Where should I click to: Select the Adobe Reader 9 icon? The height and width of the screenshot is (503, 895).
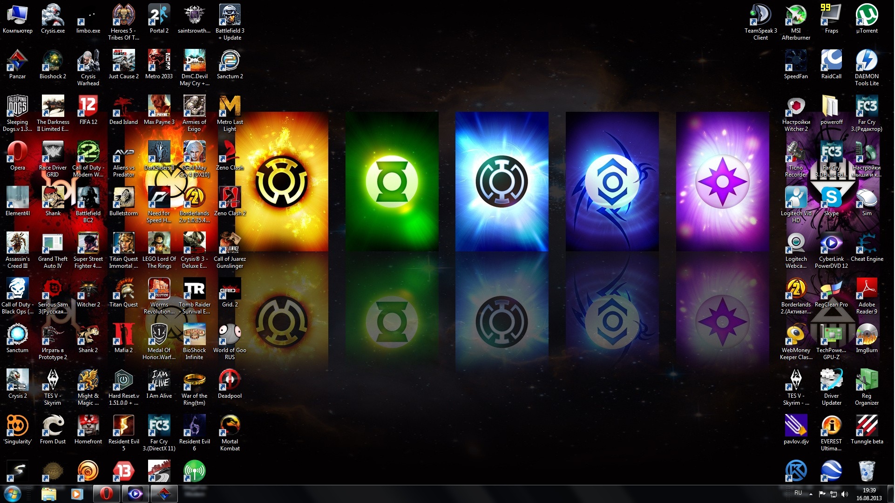867,296
